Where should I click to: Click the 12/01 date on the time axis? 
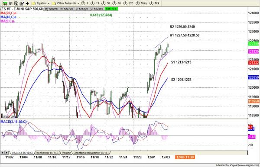[x=152, y=157]
